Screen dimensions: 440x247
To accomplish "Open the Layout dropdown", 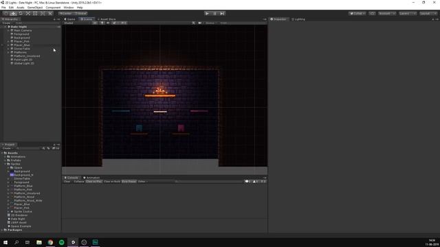I will tap(428, 14).
